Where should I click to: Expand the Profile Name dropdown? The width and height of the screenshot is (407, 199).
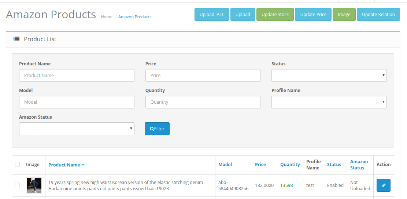point(329,102)
